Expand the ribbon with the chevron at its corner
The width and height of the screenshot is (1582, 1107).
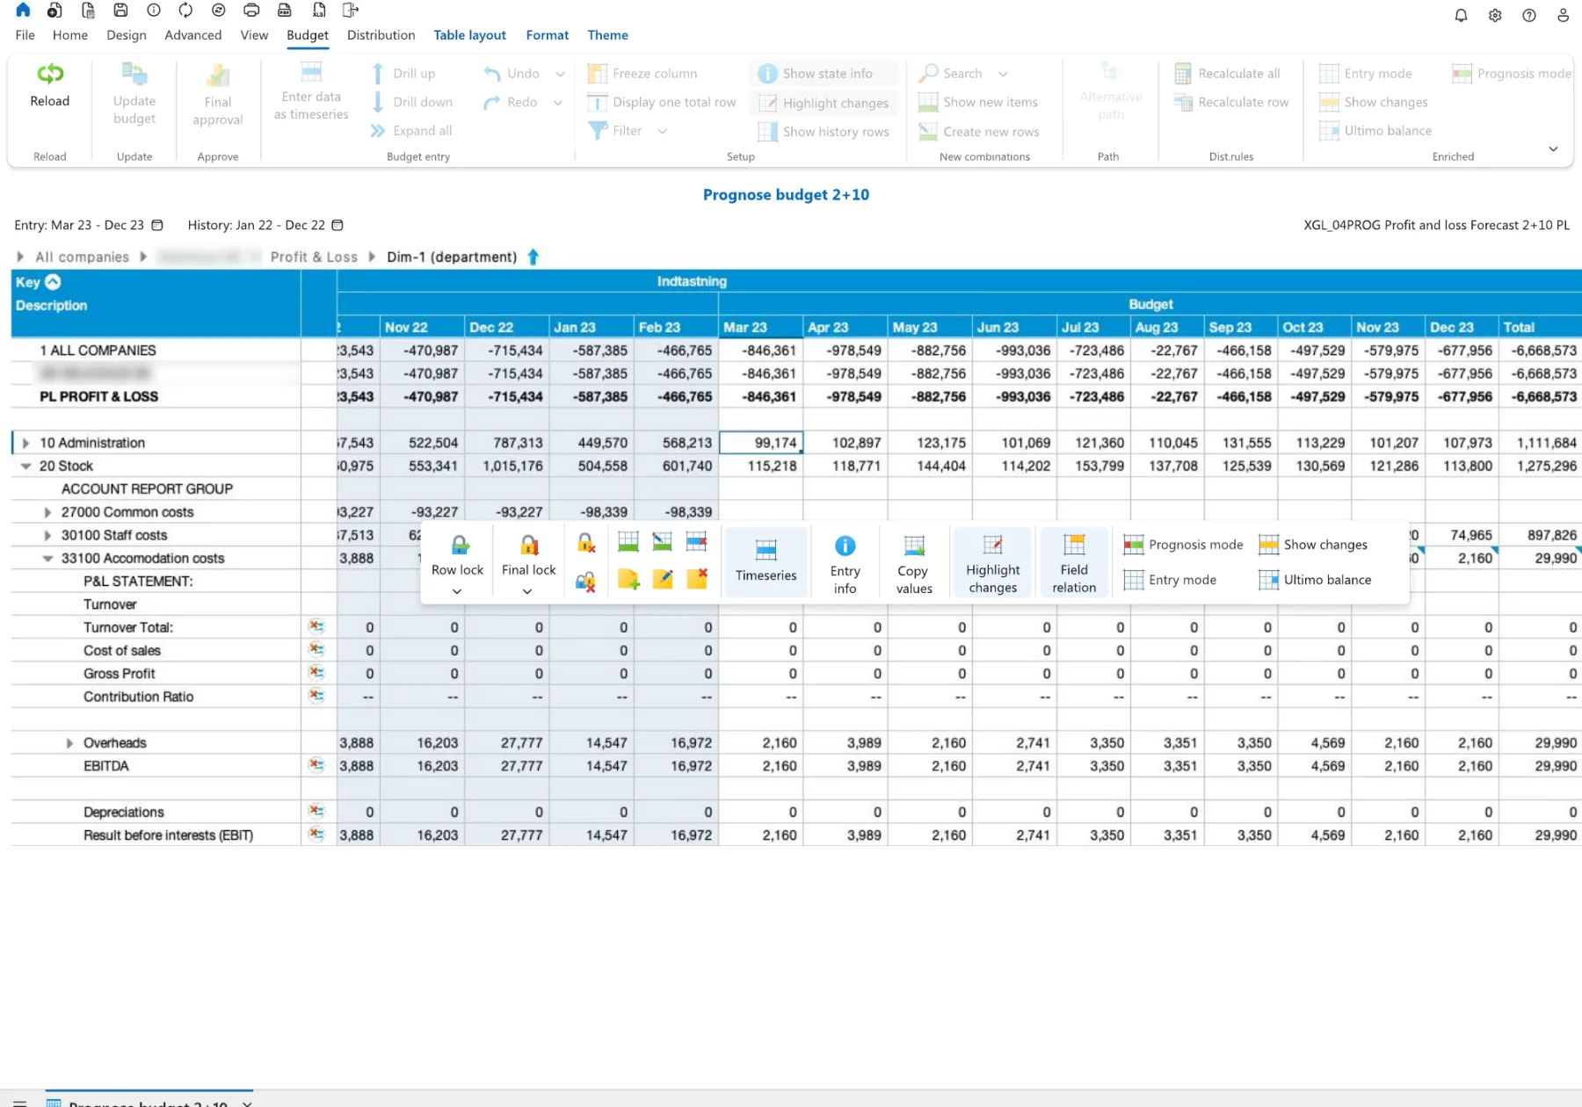pyautogui.click(x=1553, y=149)
